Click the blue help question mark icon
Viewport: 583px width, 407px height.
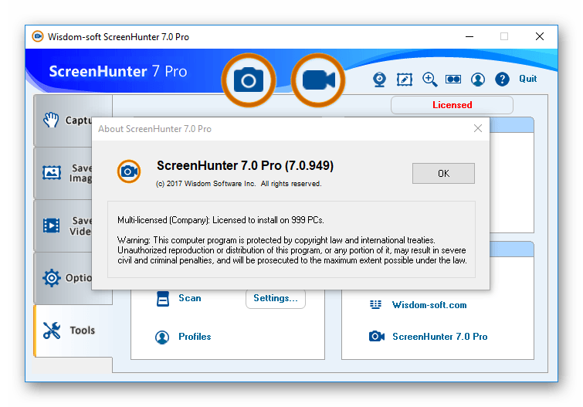tap(502, 80)
